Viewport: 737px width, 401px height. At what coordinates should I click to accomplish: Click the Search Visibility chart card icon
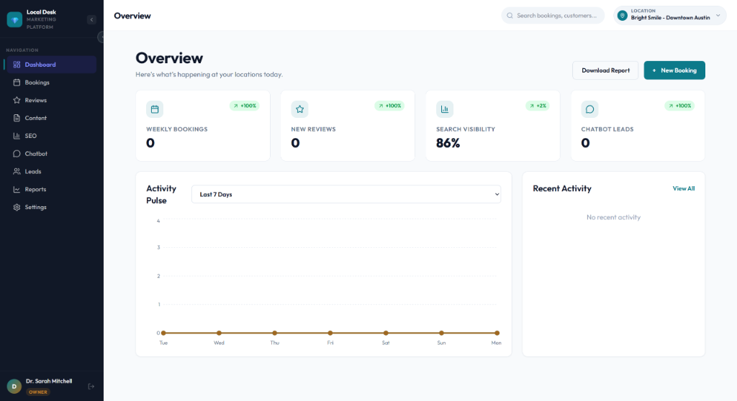pos(445,109)
